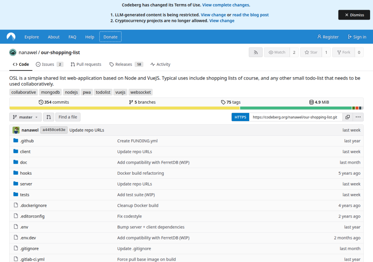View the 75 tags list
Image resolution: width=373 pixels, height=262 pixels.
tap(231, 102)
